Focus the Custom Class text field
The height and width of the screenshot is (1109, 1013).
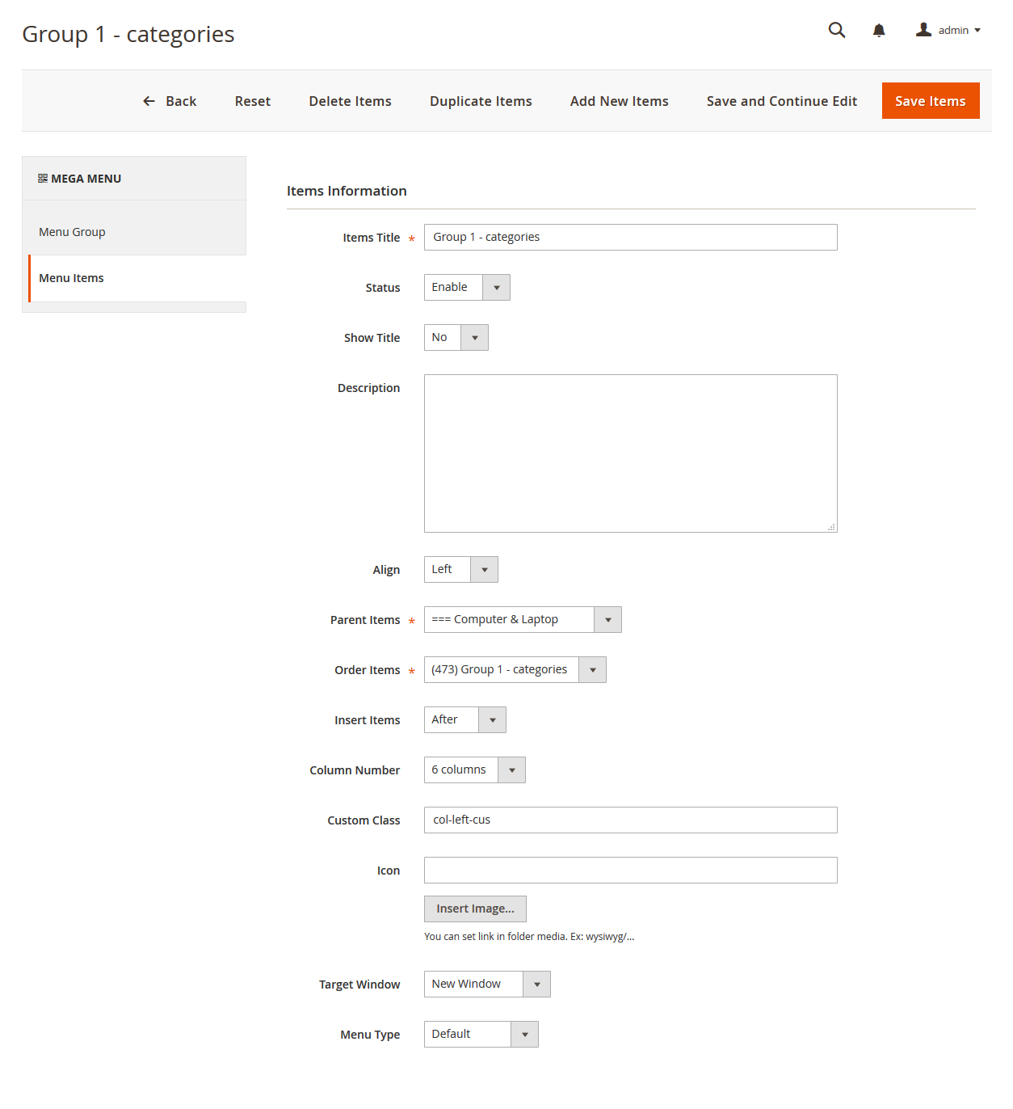coord(630,820)
